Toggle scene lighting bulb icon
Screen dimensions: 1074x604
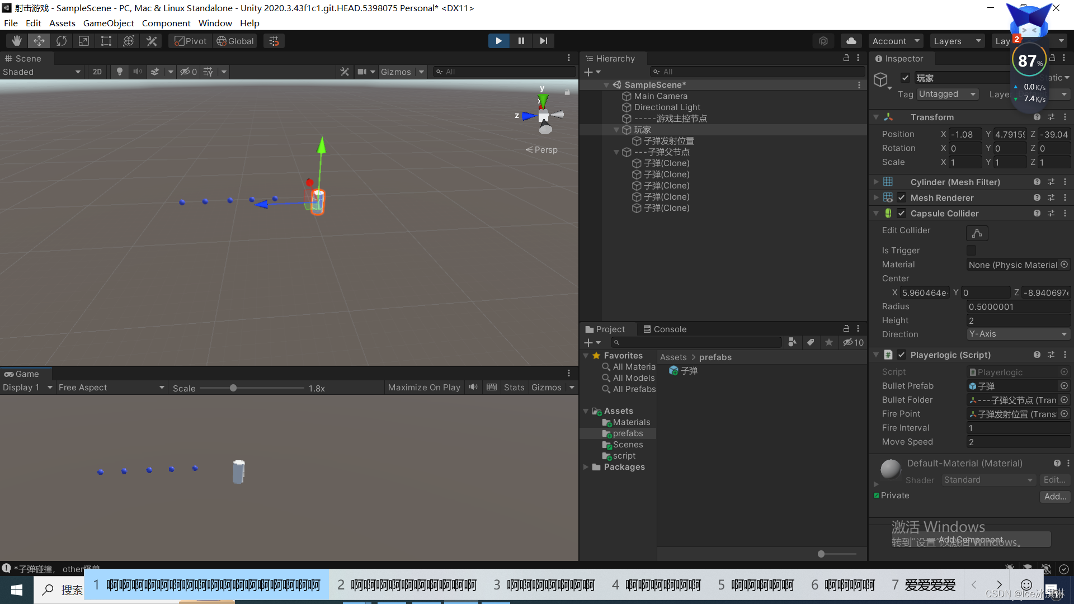tap(119, 72)
